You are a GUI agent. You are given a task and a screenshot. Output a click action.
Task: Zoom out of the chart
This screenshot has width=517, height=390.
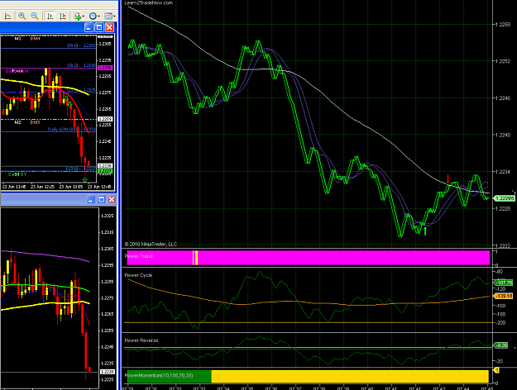tap(34, 16)
